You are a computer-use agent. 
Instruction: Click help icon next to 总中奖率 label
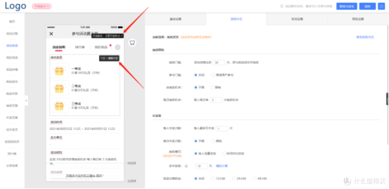pos(186,166)
